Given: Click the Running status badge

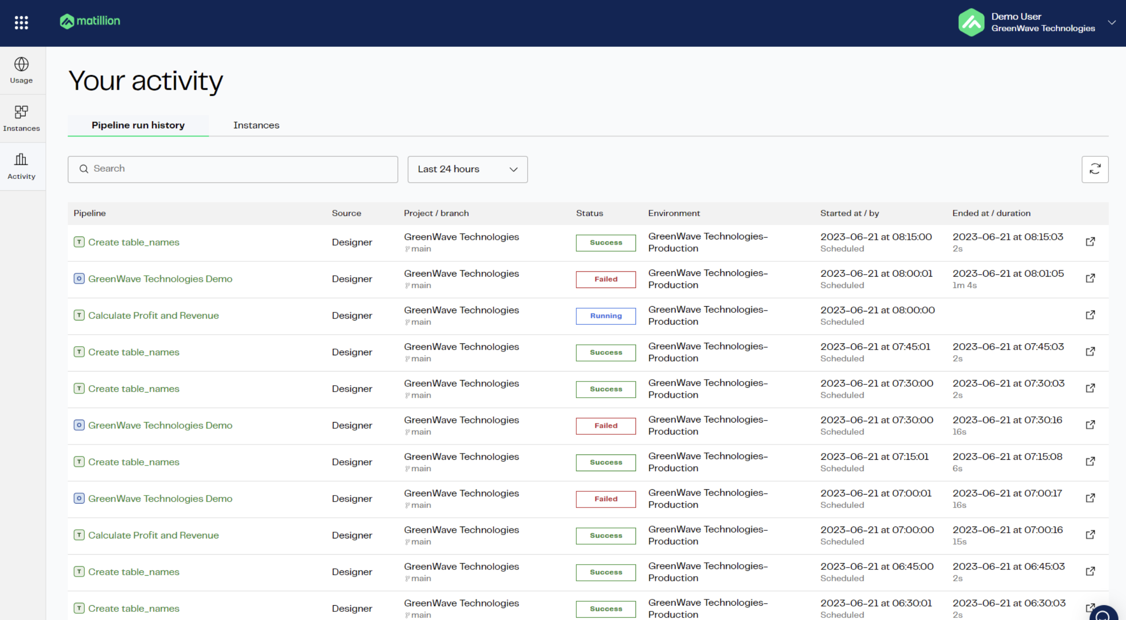Looking at the screenshot, I should coord(605,316).
